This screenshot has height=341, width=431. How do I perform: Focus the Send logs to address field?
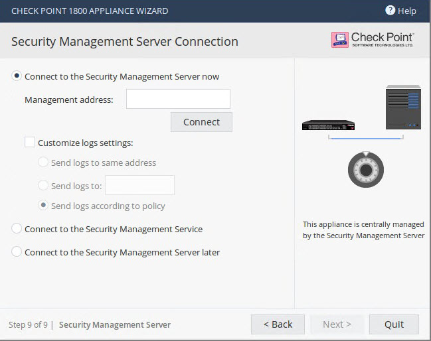(x=139, y=185)
